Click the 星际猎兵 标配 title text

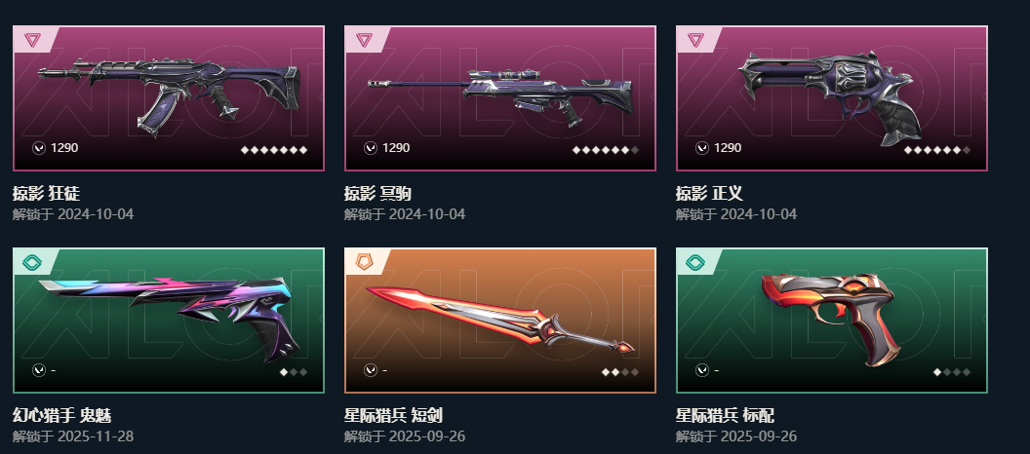726,415
